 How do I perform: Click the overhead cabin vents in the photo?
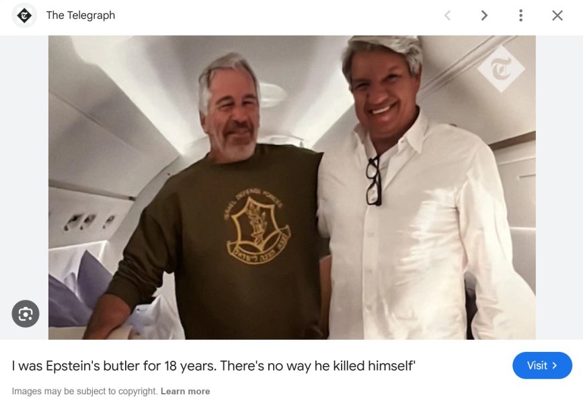click(x=89, y=221)
